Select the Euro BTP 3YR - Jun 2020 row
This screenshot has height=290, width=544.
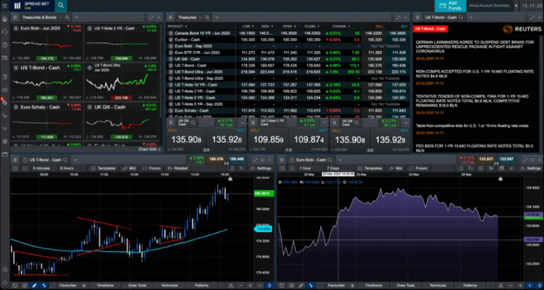click(x=288, y=53)
